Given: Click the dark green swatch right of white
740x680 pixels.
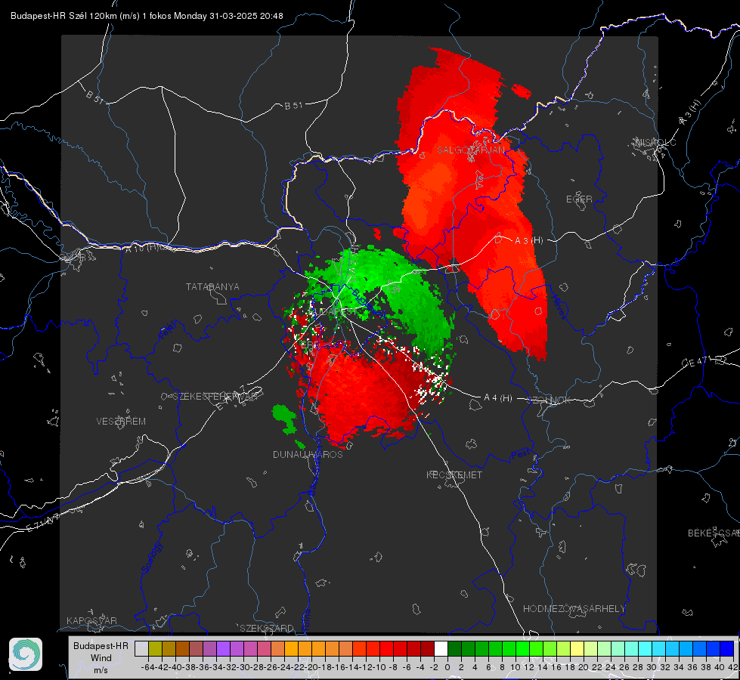Looking at the screenshot, I should coord(454,649).
